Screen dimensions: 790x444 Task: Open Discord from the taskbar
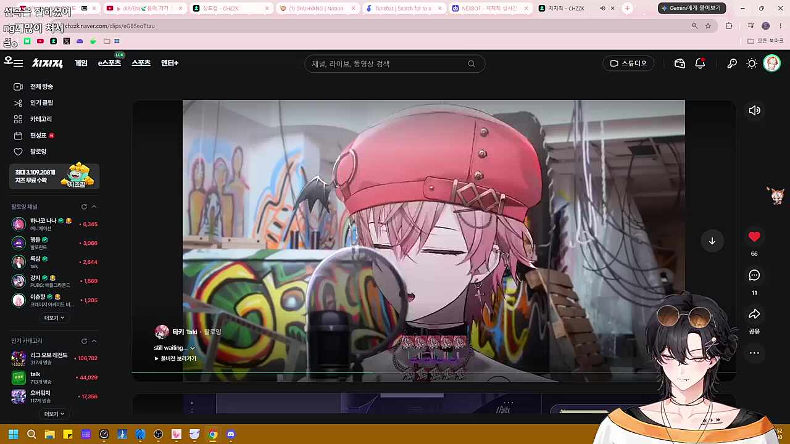[x=231, y=434]
